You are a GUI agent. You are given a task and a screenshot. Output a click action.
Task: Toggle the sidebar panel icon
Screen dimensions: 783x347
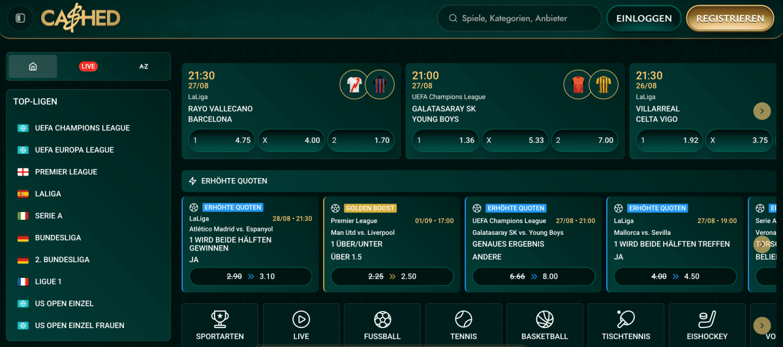[x=20, y=18]
